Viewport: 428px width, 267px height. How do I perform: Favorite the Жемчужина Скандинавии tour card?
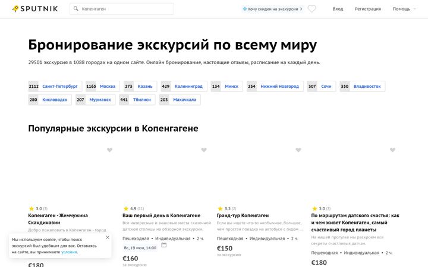pos(109,150)
